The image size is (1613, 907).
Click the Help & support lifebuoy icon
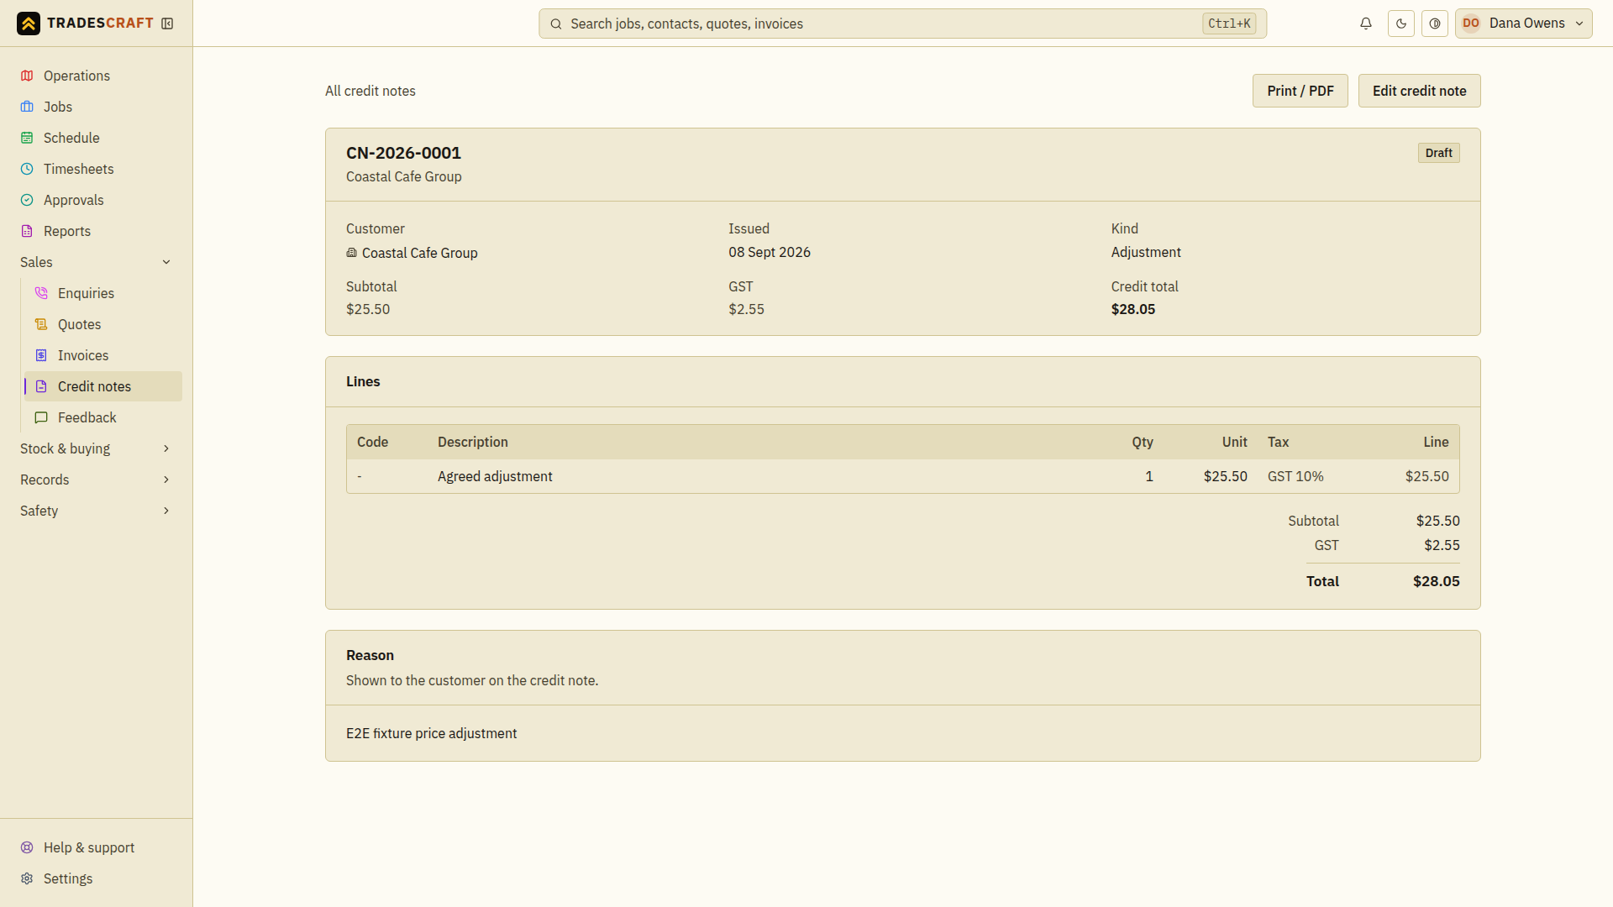pyautogui.click(x=27, y=847)
